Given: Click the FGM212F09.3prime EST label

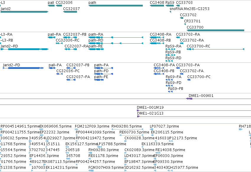Looking at the screenshot, I should point(92,126).
